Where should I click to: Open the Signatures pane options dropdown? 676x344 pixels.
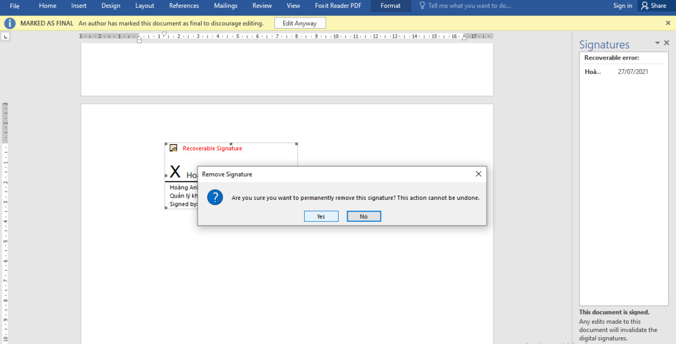(x=657, y=43)
